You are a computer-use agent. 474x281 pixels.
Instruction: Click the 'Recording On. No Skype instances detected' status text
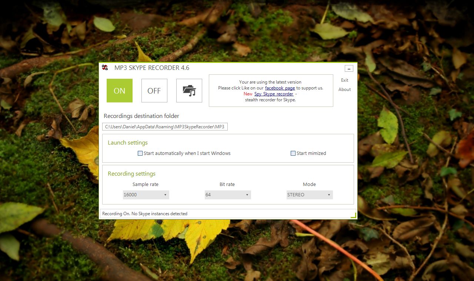(x=145, y=214)
